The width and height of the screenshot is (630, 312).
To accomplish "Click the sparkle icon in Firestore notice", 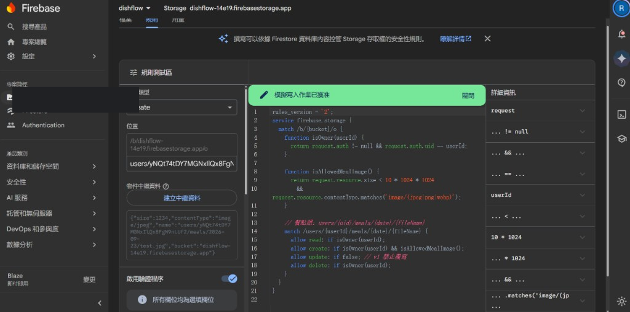I will (223, 39).
